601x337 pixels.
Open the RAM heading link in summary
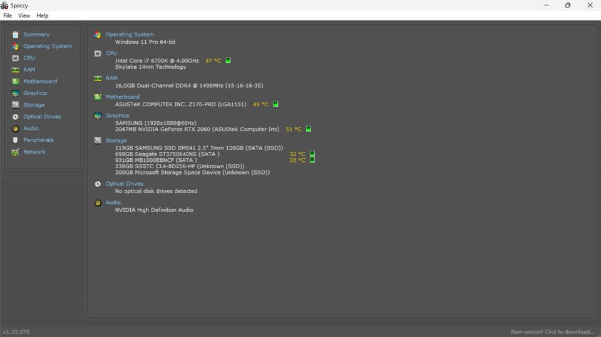111,78
